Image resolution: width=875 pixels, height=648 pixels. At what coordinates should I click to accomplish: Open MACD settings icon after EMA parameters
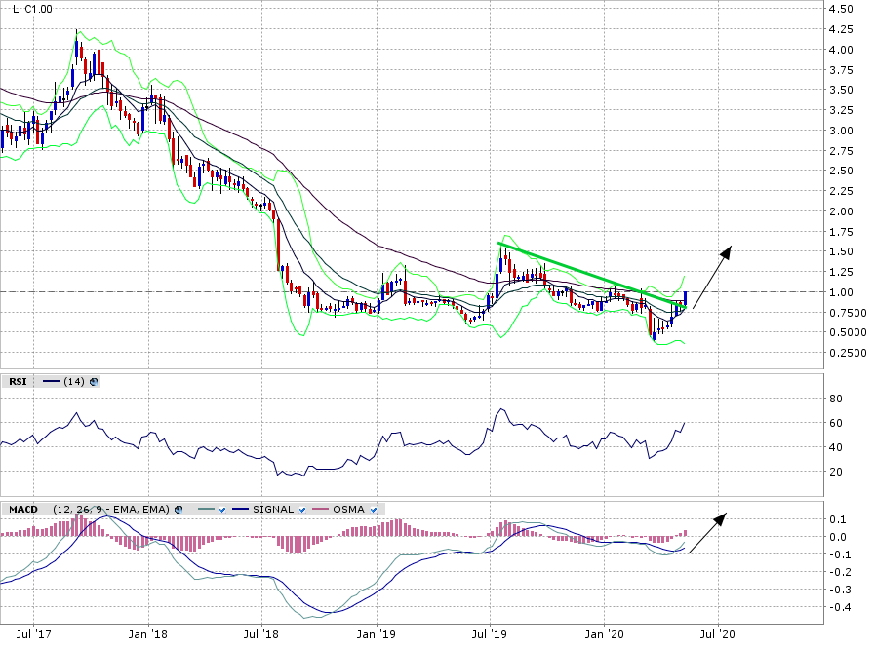pyautogui.click(x=178, y=509)
